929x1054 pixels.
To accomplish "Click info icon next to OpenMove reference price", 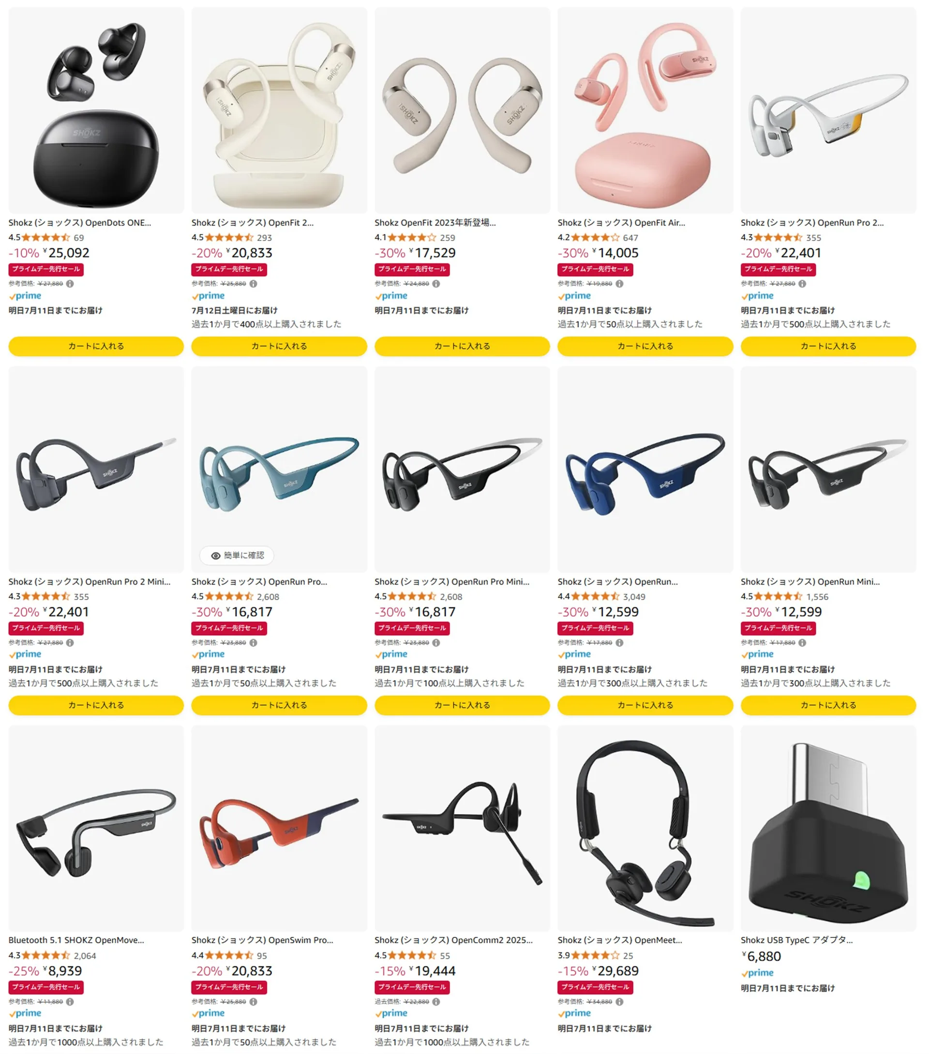I will click(x=70, y=1001).
